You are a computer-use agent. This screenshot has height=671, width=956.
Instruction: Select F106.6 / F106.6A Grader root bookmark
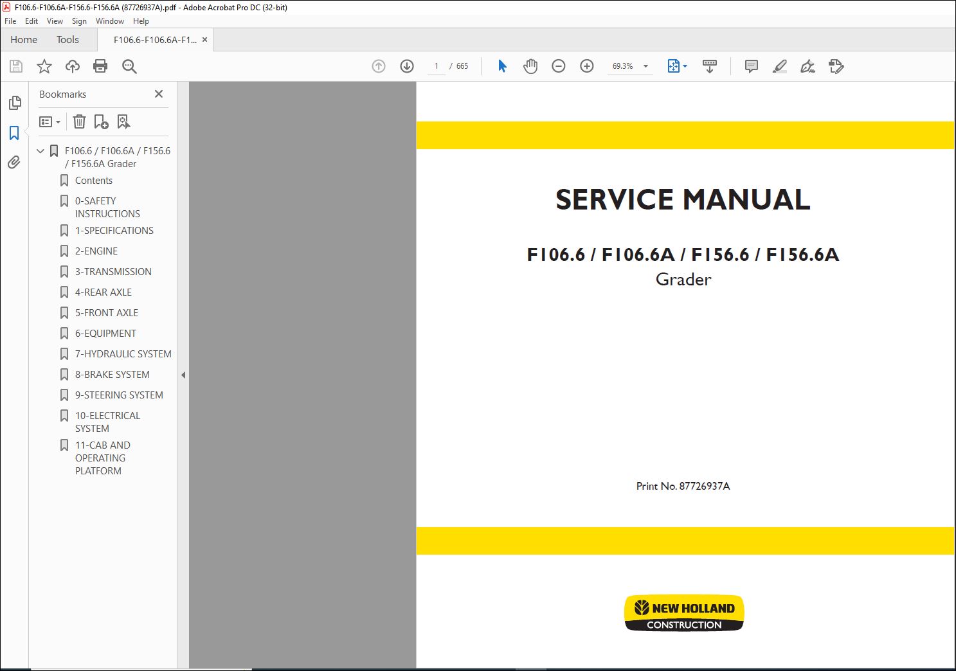118,157
